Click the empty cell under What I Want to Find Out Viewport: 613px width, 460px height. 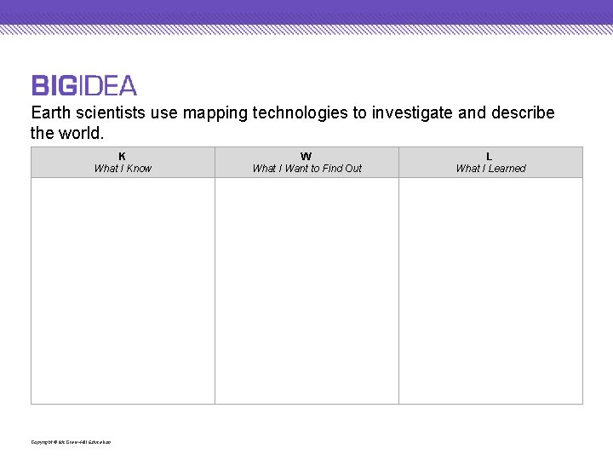(306, 290)
